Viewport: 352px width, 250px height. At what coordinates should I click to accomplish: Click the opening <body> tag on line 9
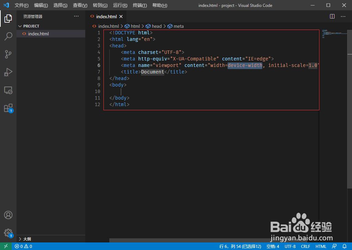point(118,85)
